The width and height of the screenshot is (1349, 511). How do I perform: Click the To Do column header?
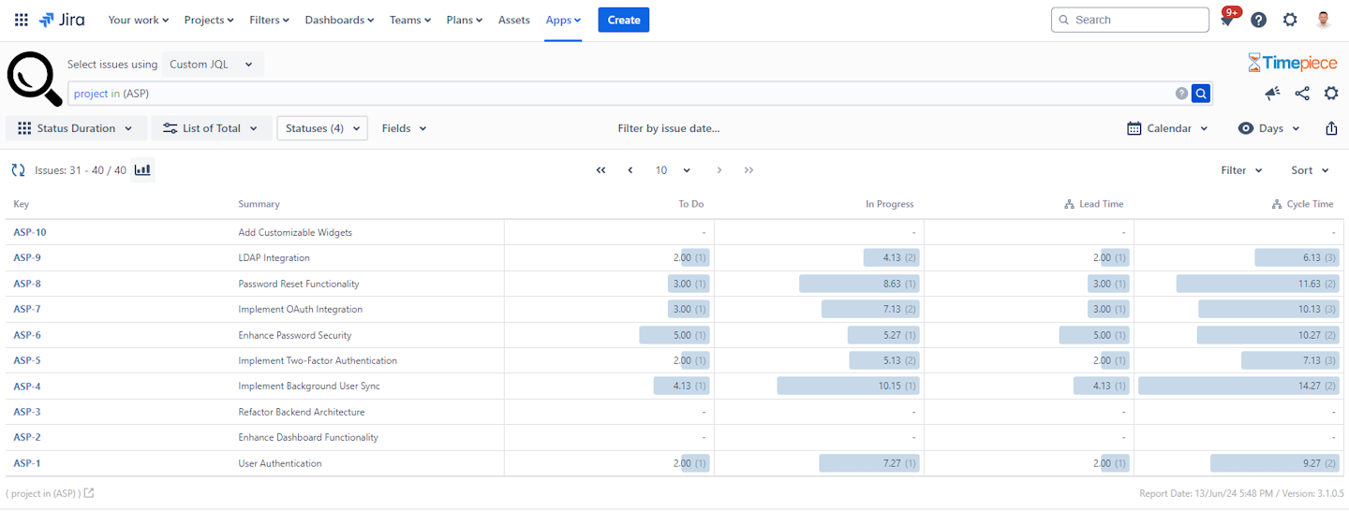(691, 204)
